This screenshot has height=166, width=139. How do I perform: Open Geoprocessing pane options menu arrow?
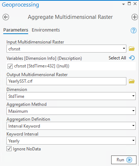[x=123, y=4]
